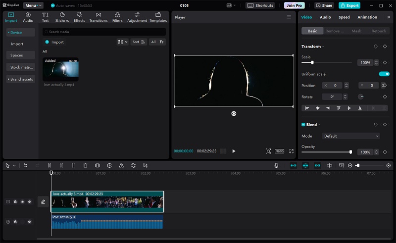The height and width of the screenshot is (243, 396).
Task: Add keyframe for Scale
Action: pyautogui.click(x=385, y=63)
